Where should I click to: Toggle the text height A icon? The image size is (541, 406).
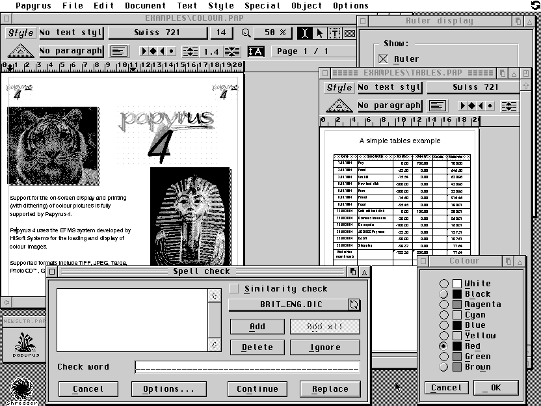coord(256,51)
